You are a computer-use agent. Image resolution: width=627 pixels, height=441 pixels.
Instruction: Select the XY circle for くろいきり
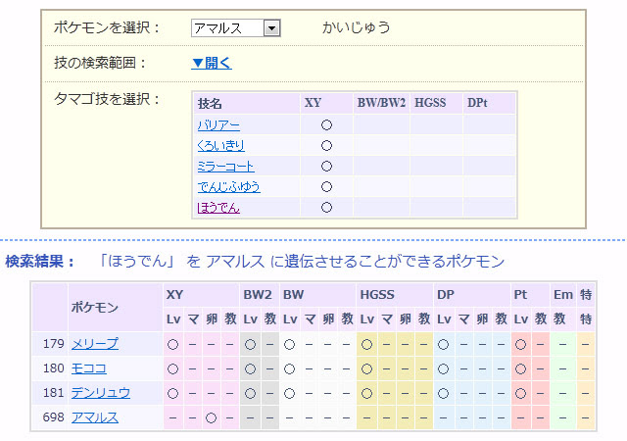click(326, 146)
